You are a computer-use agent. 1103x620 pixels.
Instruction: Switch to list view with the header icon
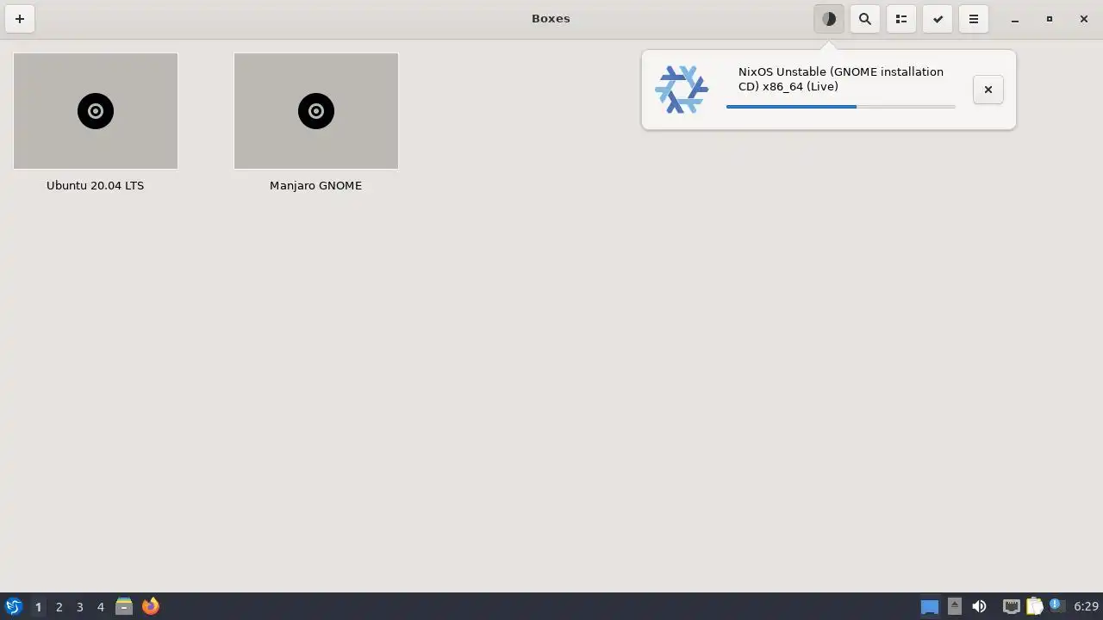[x=901, y=19]
